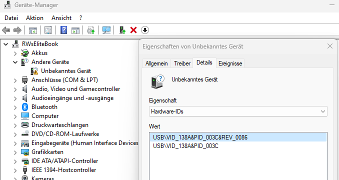Click Update driver gear toolbar icon

tap(91, 30)
